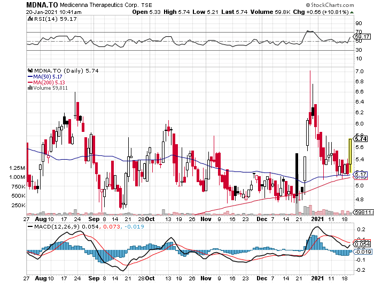Click the Open 5.33 header value

pos(146,12)
